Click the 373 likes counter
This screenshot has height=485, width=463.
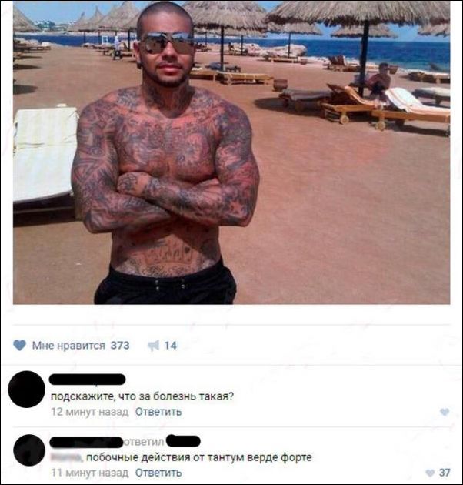click(120, 345)
